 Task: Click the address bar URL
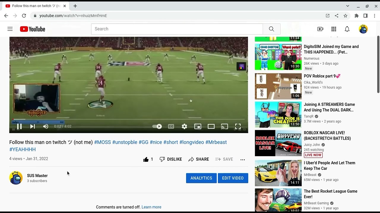[73, 16]
